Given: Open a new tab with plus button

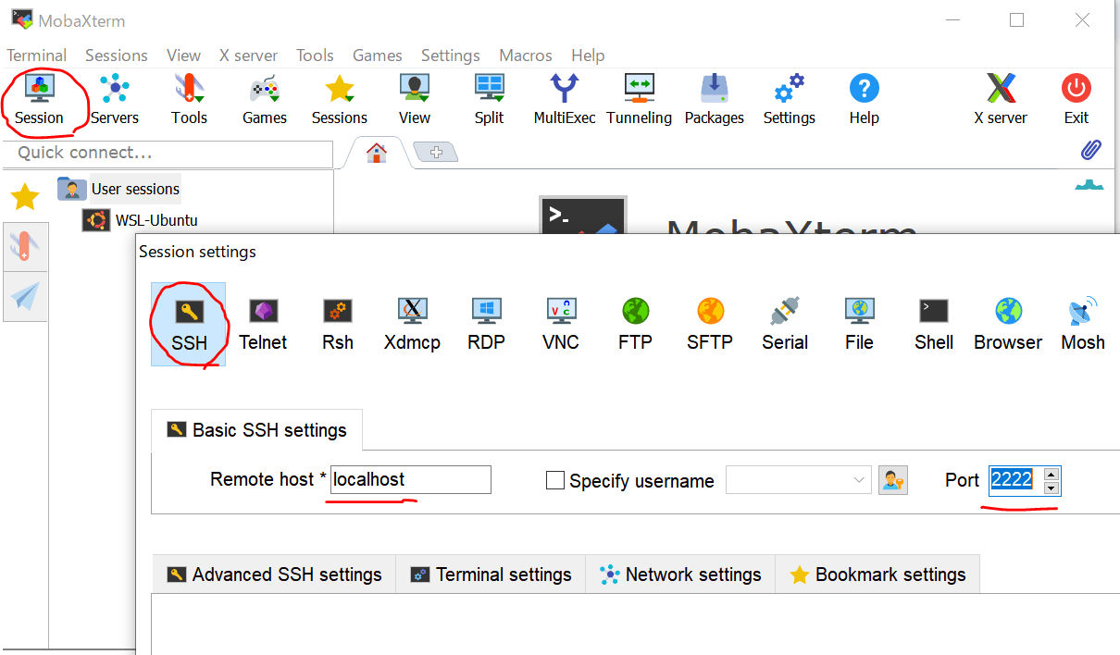Looking at the screenshot, I should (x=437, y=152).
